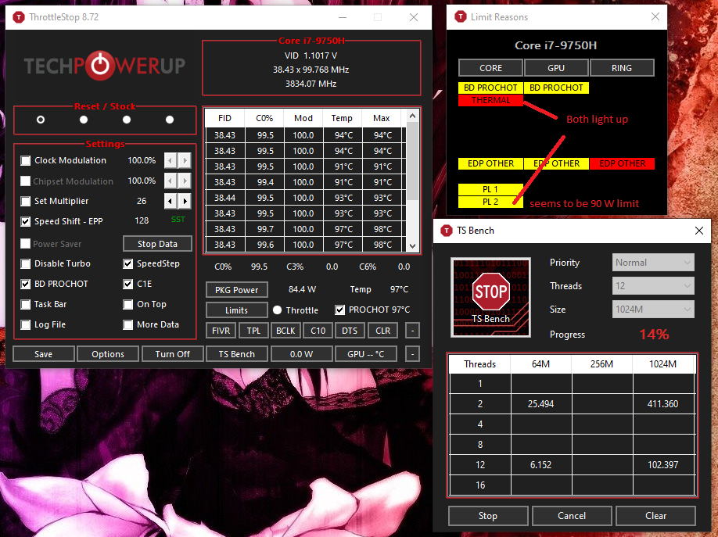This screenshot has width=718, height=537.
Task: Close the TS Bench window
Action: click(698, 231)
